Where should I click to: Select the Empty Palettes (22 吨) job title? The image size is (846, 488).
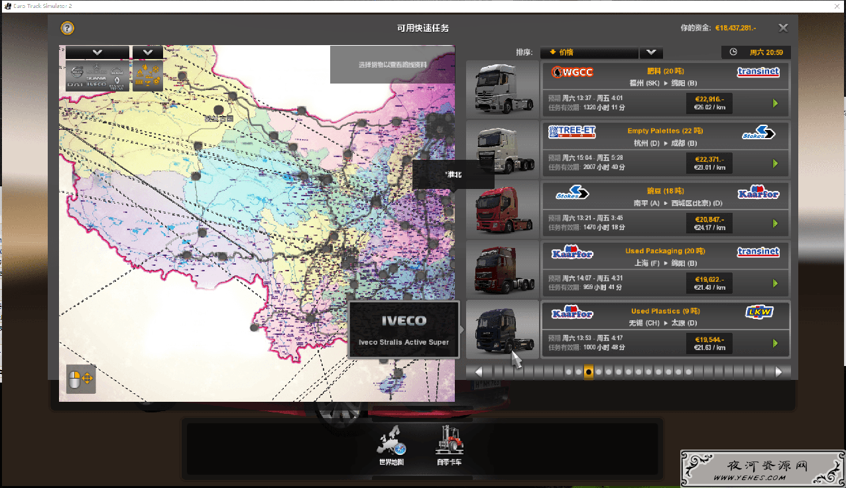(665, 131)
